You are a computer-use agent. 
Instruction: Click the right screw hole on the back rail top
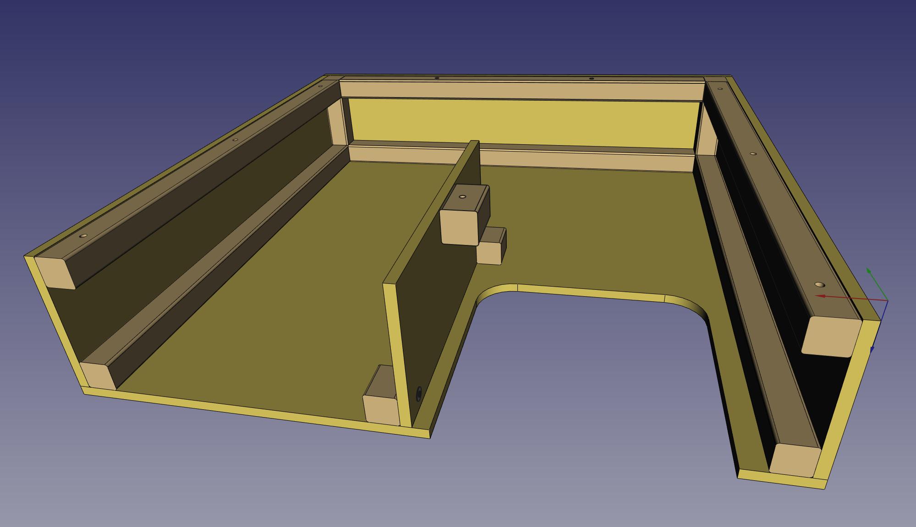point(591,78)
